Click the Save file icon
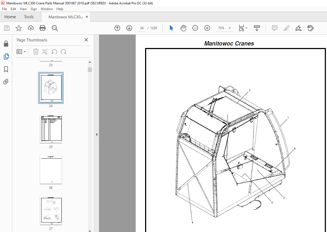This screenshot has height=232, width=327. [7, 28]
